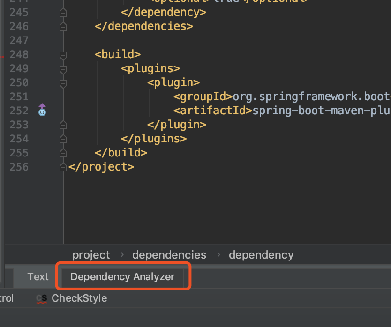391x327 pixels.
Task: Click line number 256 in gutter
Action: click(x=19, y=167)
